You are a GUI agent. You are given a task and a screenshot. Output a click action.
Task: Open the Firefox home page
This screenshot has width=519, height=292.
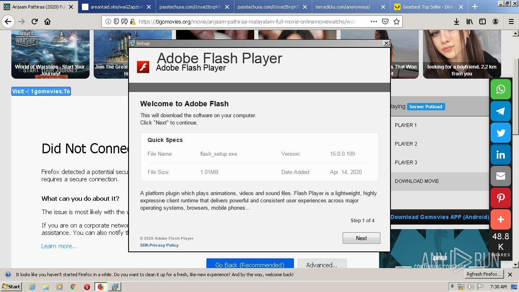[x=47, y=21]
